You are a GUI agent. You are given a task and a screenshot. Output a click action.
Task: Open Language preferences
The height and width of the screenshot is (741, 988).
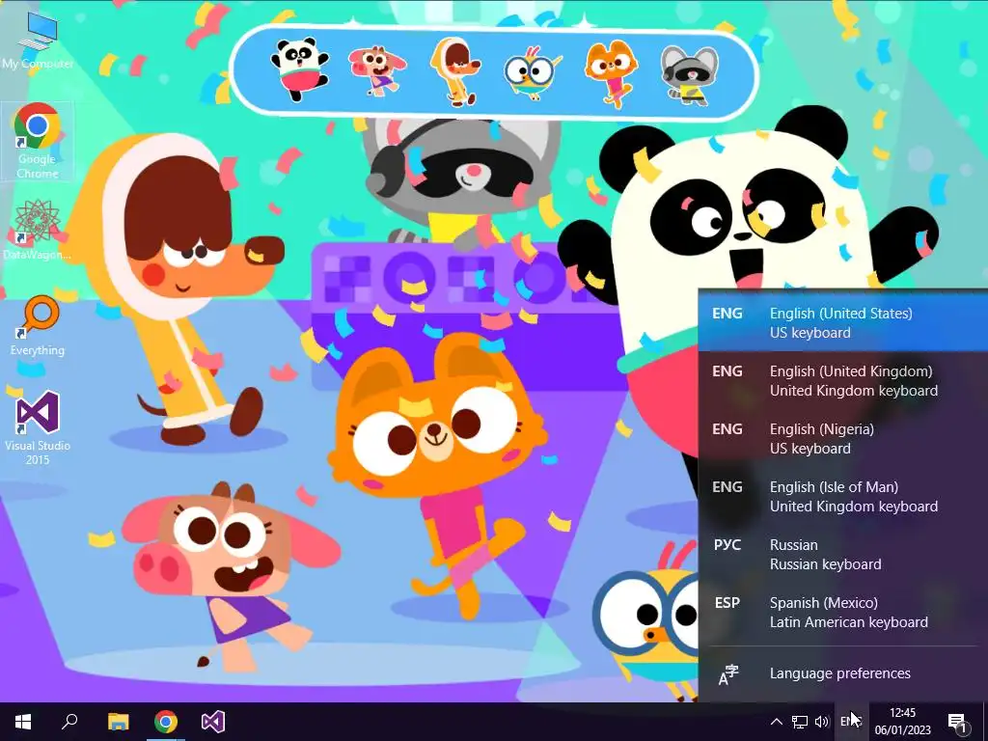[843, 673]
